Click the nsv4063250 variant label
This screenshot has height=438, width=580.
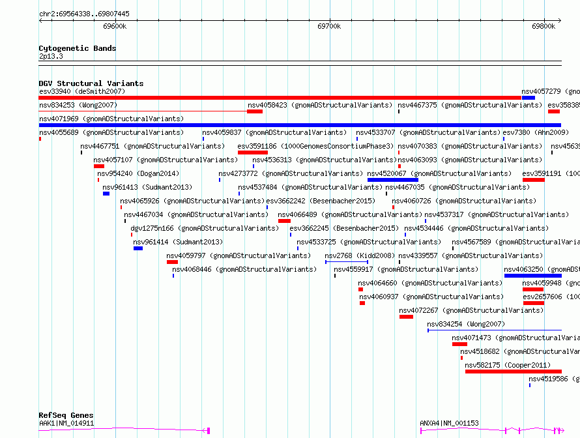(x=542, y=269)
